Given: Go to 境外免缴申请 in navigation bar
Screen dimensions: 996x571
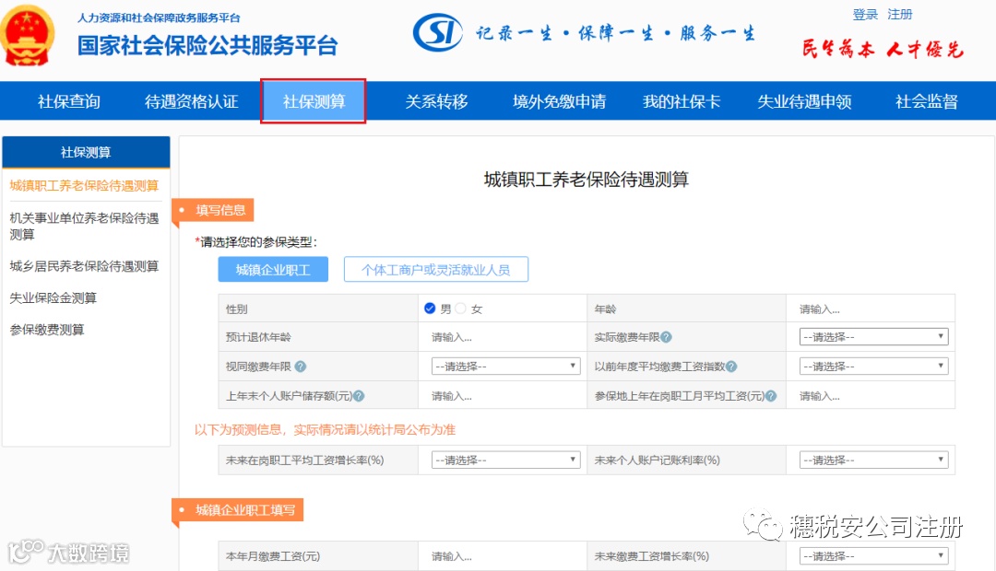Looking at the screenshot, I should pos(559,101).
